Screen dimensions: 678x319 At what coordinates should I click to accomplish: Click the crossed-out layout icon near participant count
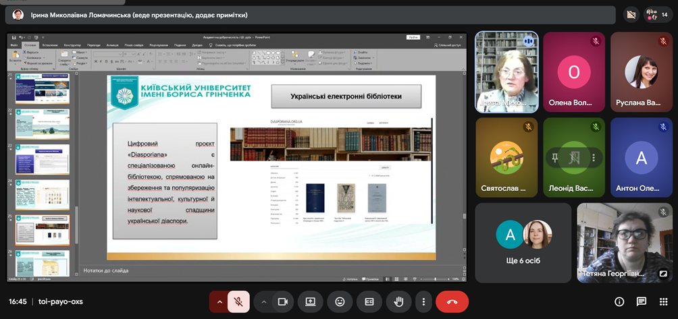(x=632, y=14)
